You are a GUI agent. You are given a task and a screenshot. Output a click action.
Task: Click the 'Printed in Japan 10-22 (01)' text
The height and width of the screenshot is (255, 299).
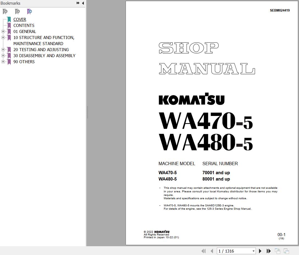click(161, 237)
